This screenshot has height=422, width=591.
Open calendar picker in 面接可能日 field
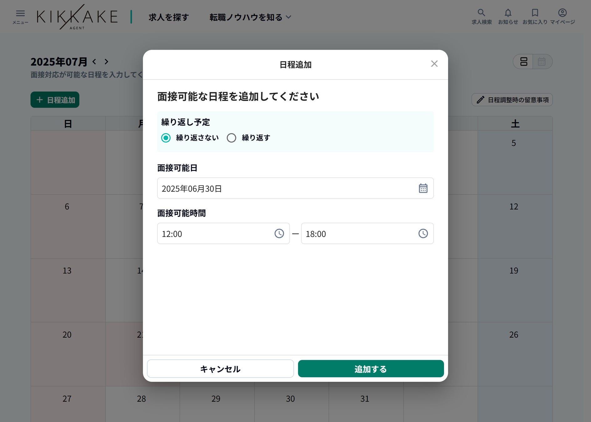pos(423,188)
